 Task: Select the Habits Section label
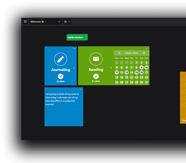tap(77, 37)
